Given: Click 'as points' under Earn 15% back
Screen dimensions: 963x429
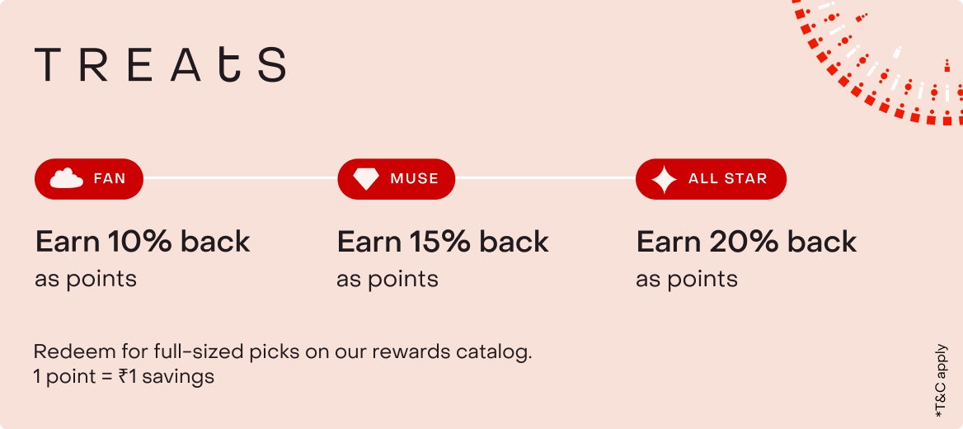Looking at the screenshot, I should (388, 279).
